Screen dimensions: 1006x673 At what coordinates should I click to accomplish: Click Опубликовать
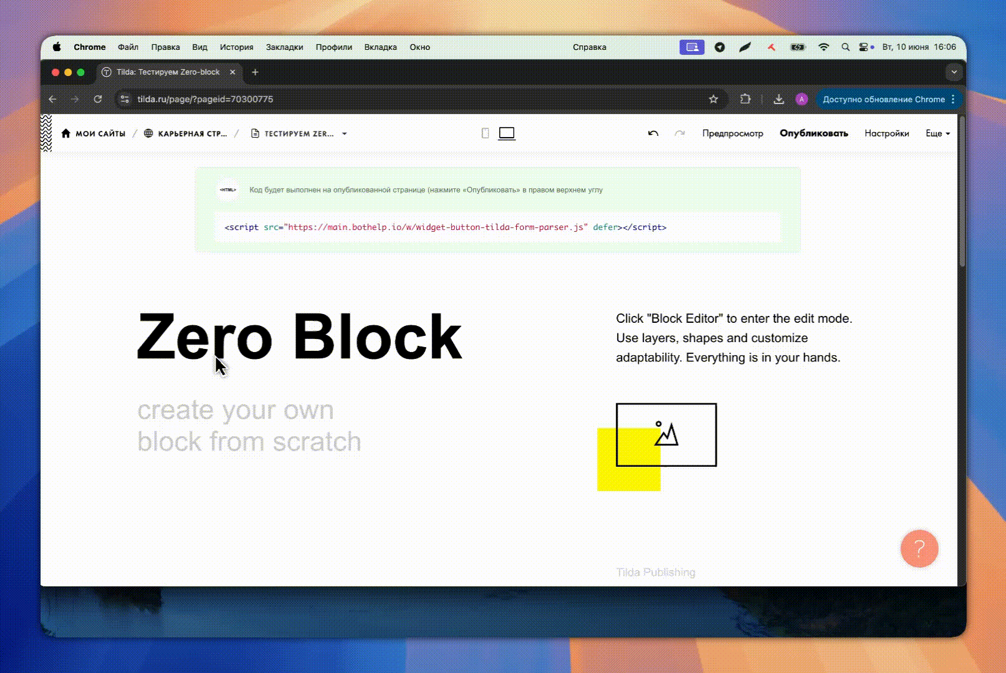coord(813,133)
